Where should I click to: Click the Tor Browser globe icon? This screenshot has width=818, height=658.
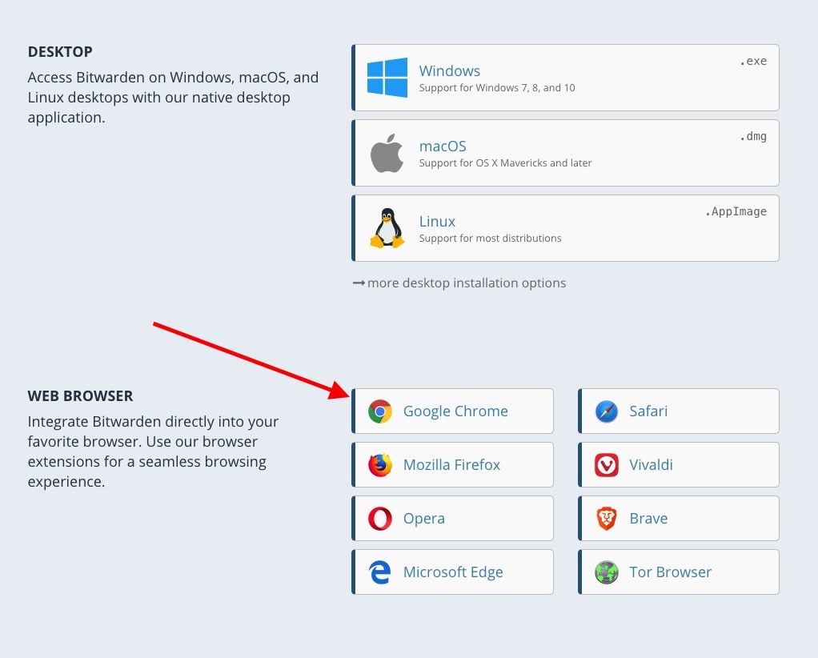[606, 572]
